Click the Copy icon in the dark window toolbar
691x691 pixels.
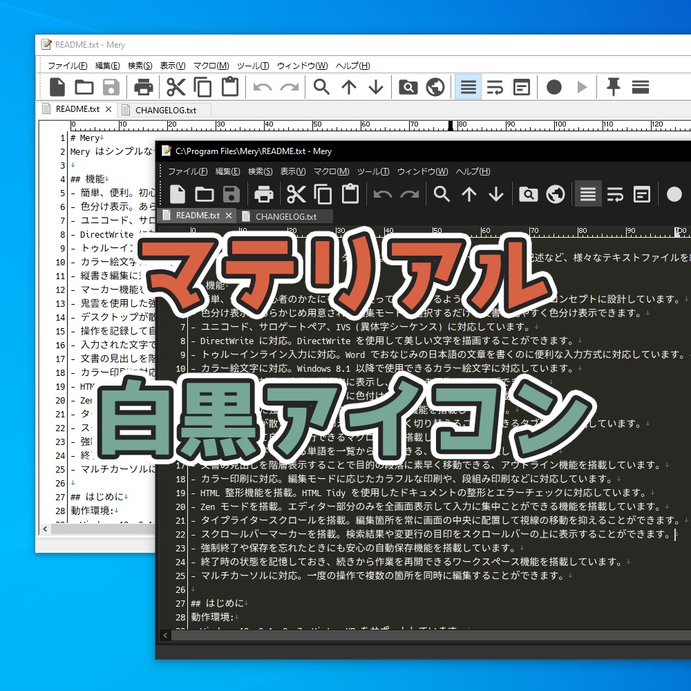[323, 194]
